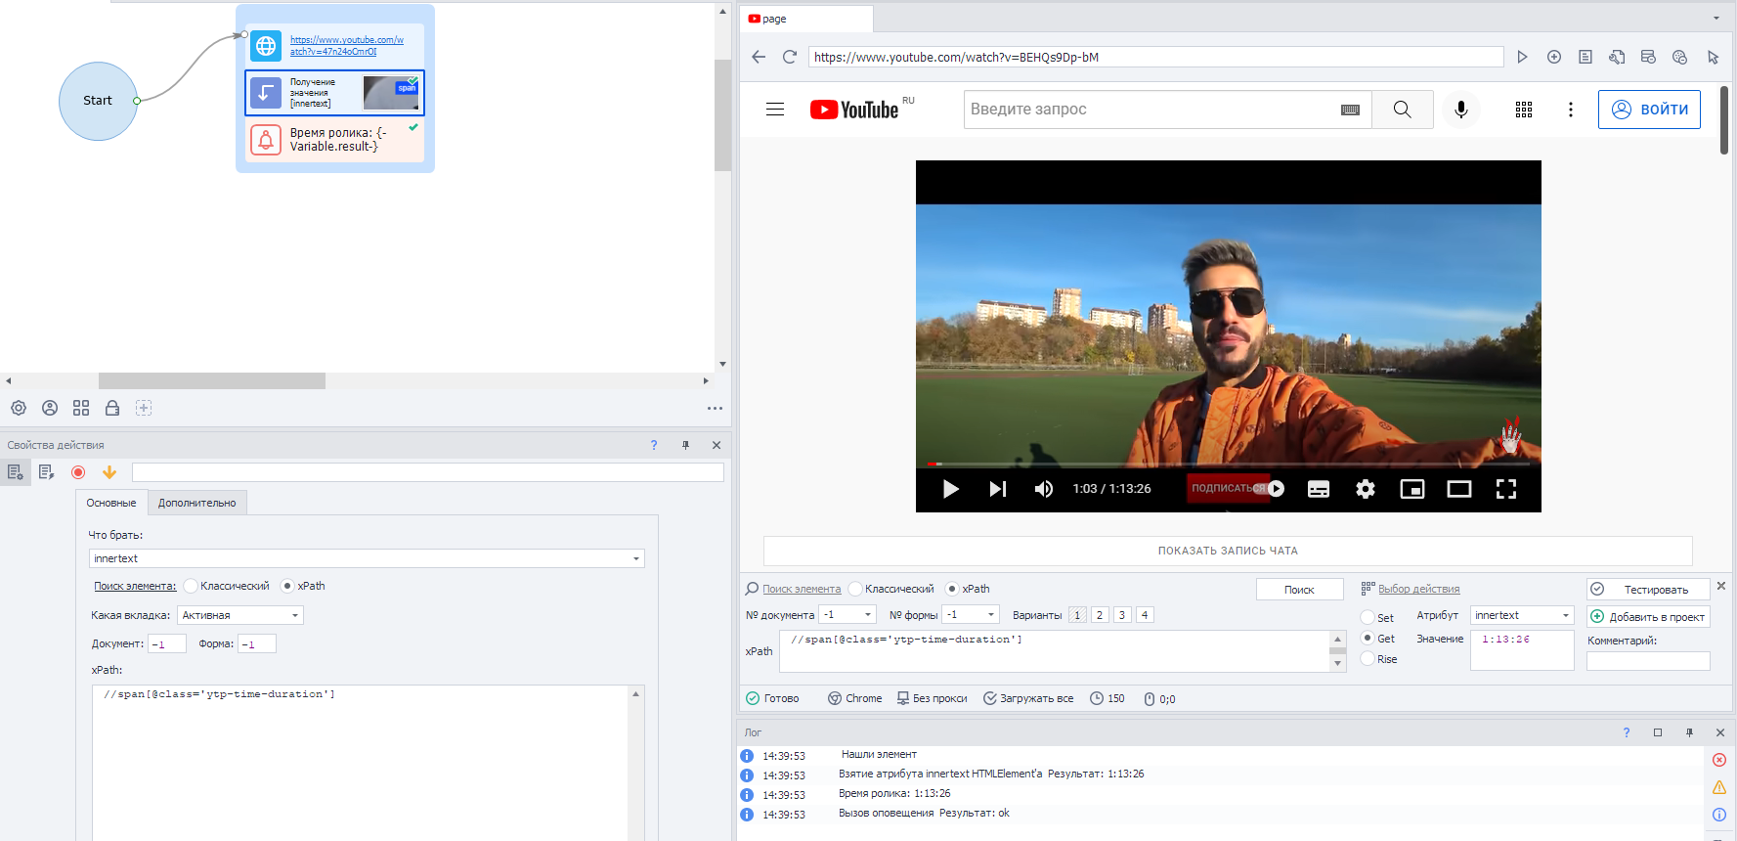Screen dimensions: 1737x841
Task: Show warnings filter in the log panel
Action: (1719, 787)
